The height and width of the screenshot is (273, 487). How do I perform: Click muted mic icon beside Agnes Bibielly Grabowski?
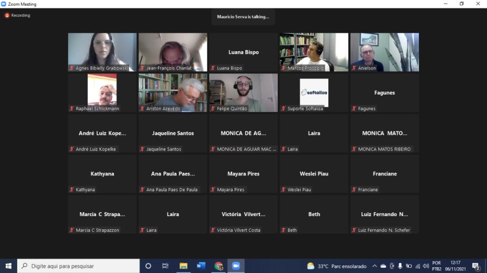[72, 68]
